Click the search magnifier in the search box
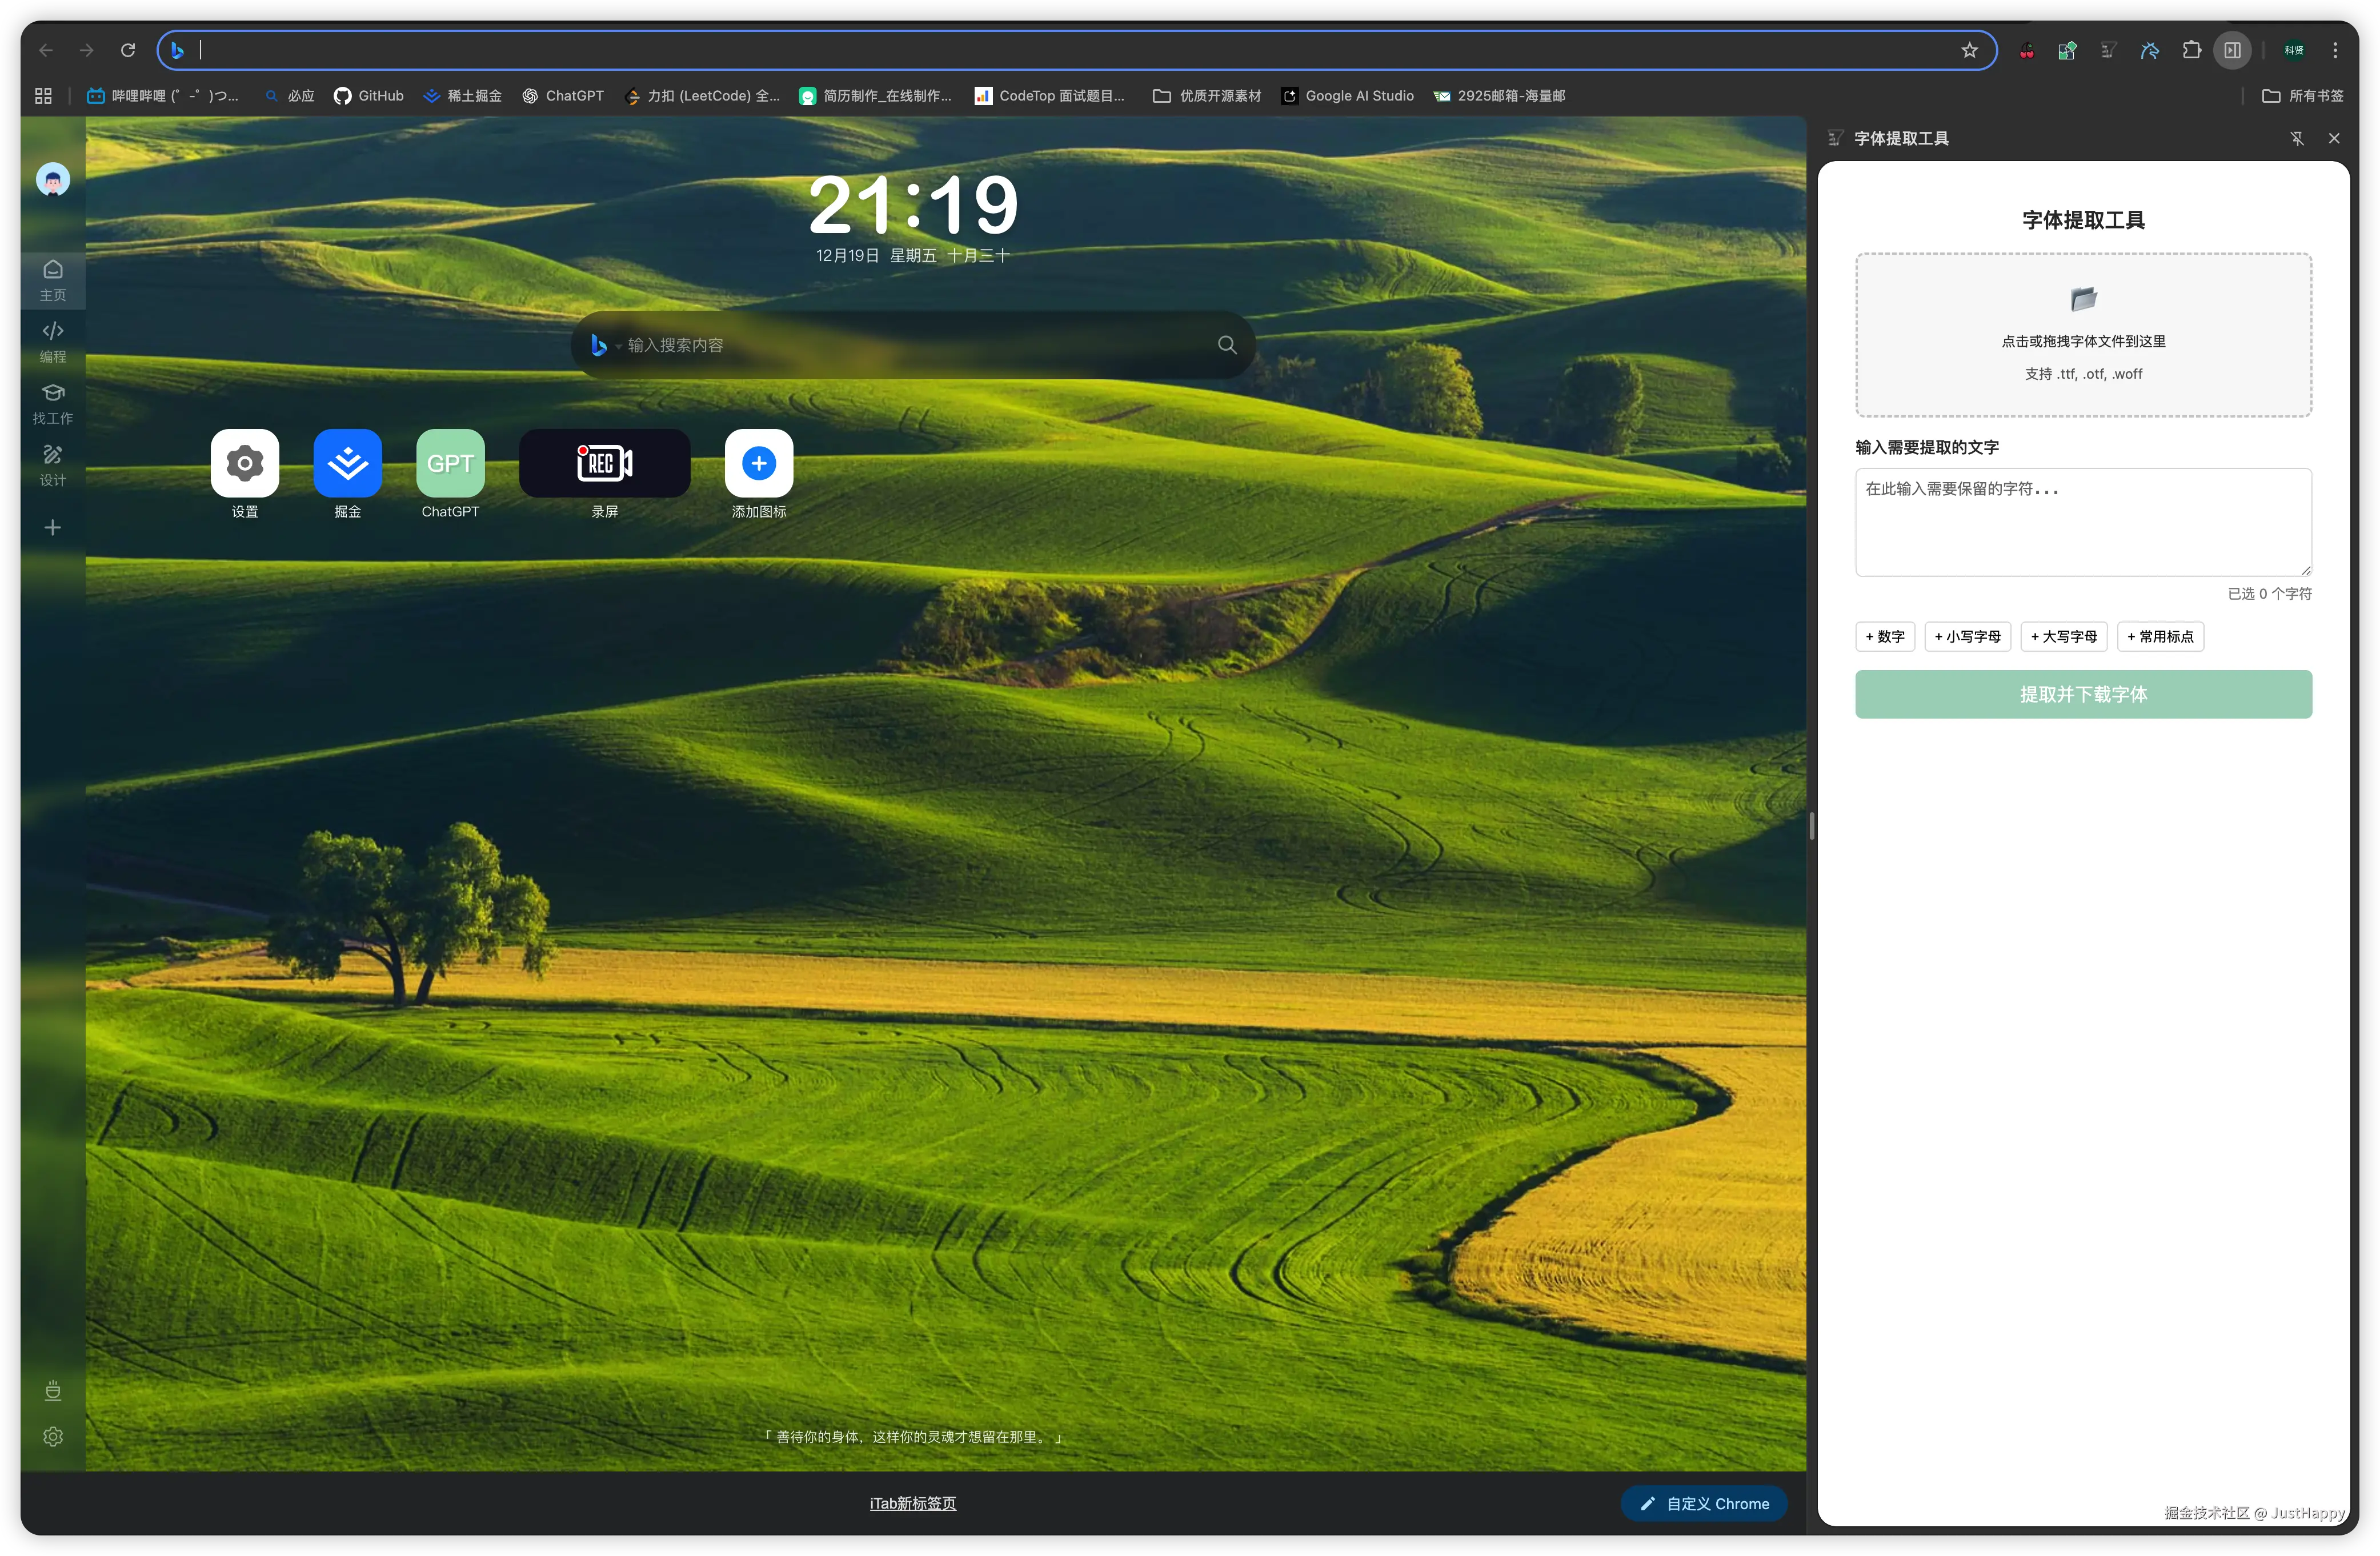 click(x=1227, y=345)
